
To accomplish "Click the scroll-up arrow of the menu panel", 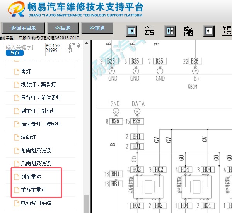I will (86, 43).
